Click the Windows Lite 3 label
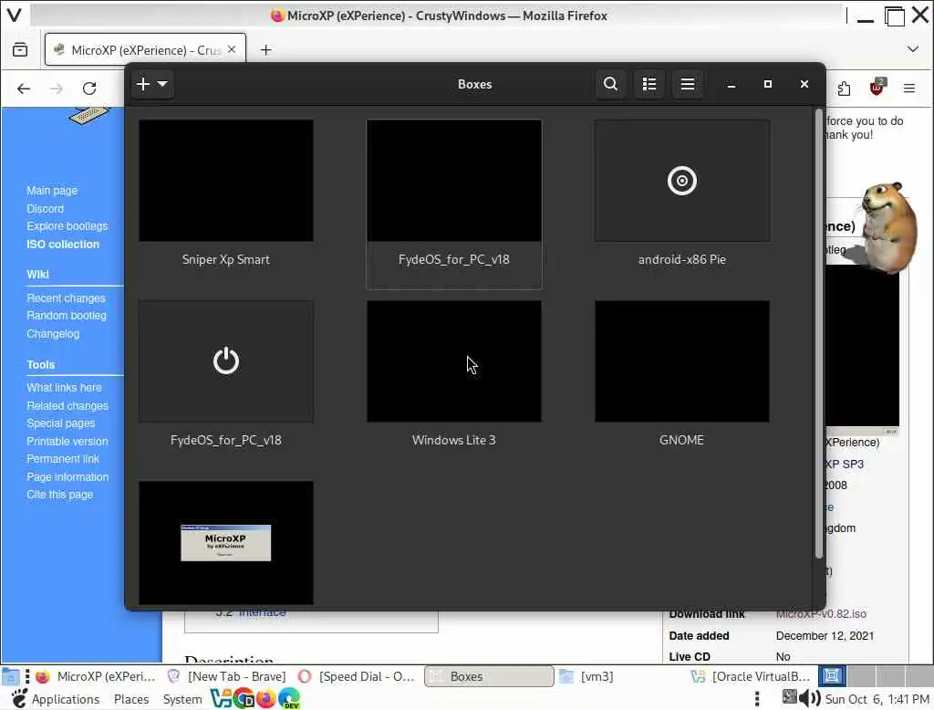Screen dimensions: 934x710 [454, 440]
